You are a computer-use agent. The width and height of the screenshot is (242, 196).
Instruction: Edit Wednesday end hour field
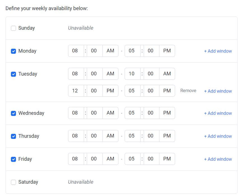coord(132,113)
